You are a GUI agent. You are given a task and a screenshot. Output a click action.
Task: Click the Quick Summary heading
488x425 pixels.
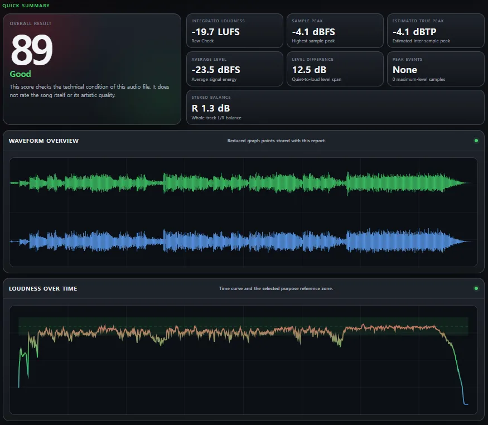click(x=26, y=6)
